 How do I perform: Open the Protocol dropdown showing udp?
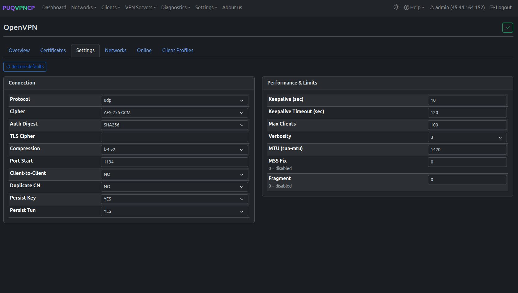[x=174, y=100]
